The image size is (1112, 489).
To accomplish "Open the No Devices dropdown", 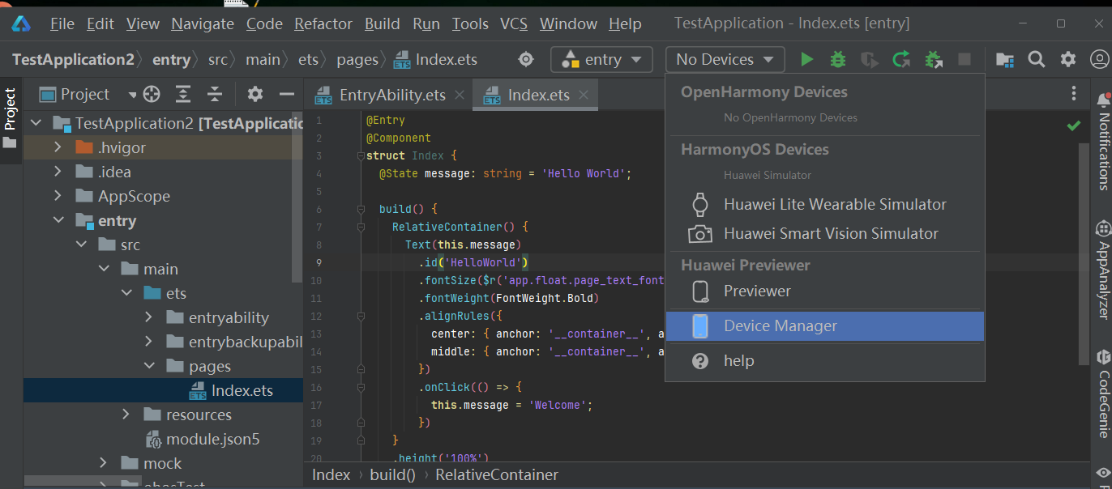I will [725, 59].
